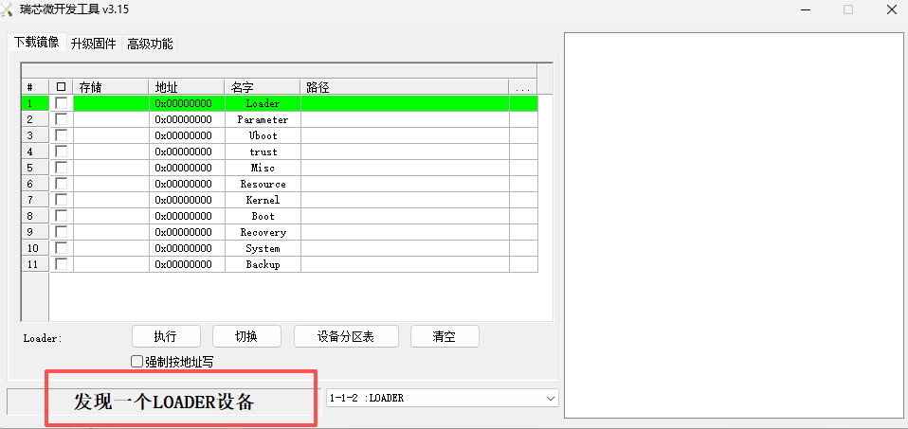This screenshot has width=908, height=429.
Task: Enable the Loader row checkbox
Action: 62,103
